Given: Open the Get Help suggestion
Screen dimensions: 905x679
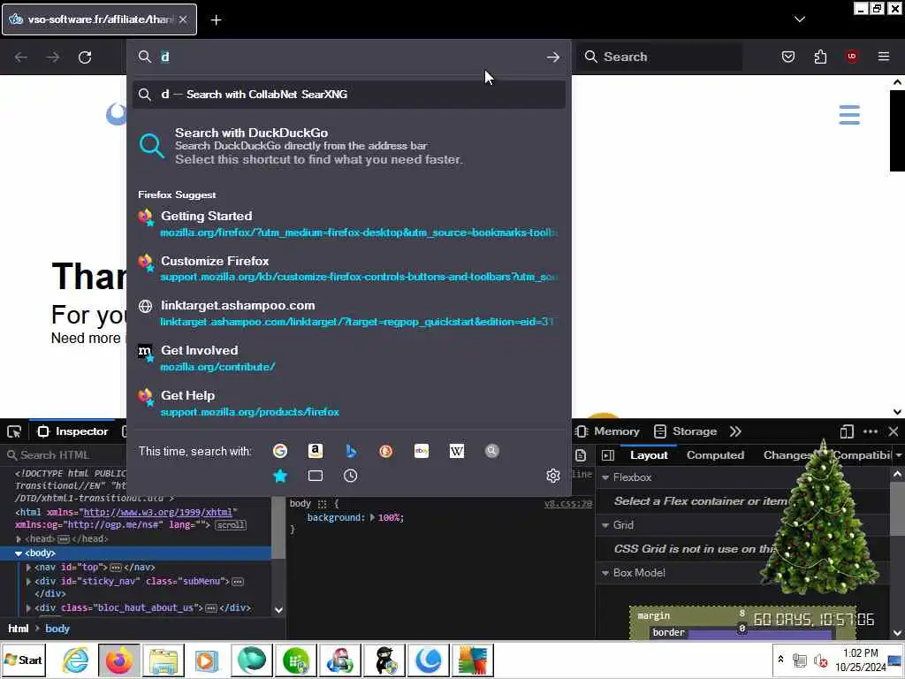Looking at the screenshot, I should (348, 403).
